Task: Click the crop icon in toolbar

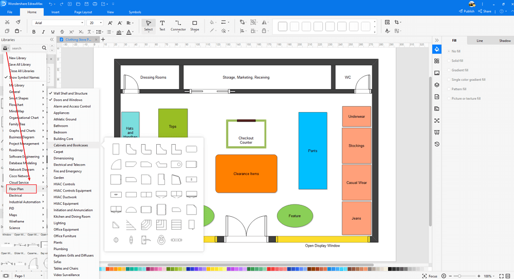Action: click(x=397, y=22)
